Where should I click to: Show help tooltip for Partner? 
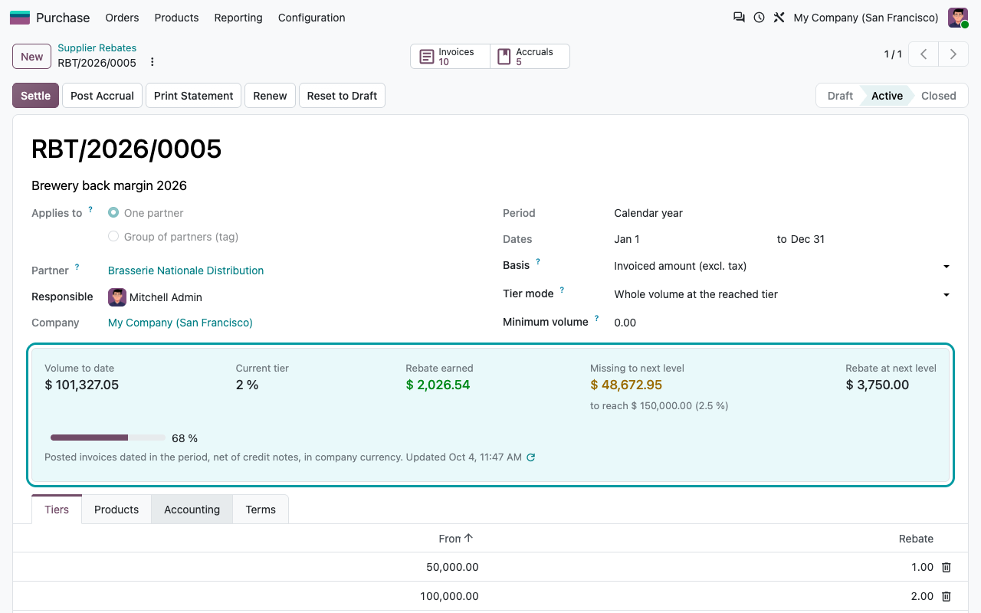click(77, 267)
